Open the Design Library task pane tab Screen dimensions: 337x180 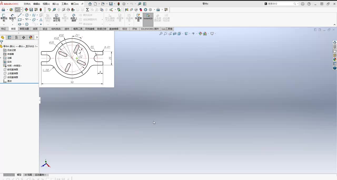335,47
